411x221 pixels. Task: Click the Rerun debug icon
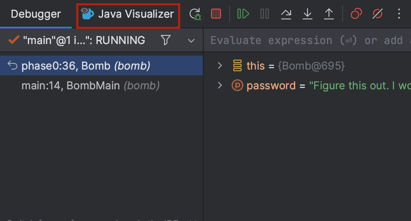click(195, 14)
